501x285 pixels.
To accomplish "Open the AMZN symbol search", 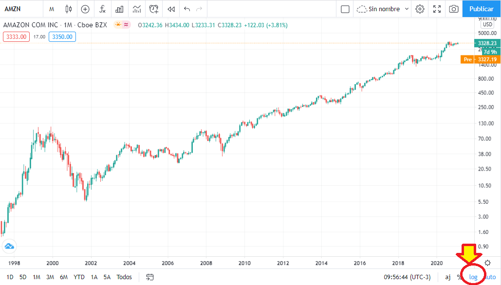I will point(13,9).
